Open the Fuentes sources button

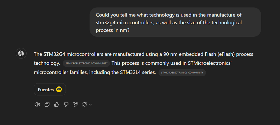50,89
